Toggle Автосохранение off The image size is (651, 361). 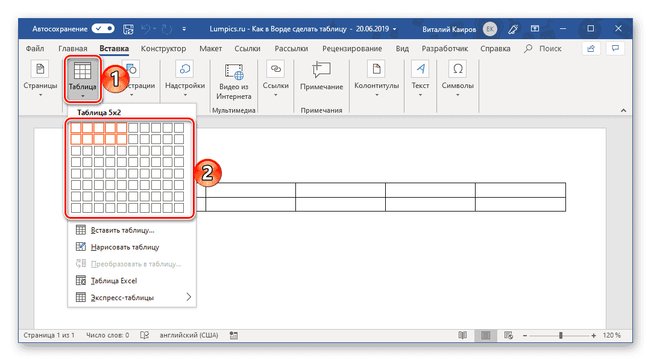(102, 28)
